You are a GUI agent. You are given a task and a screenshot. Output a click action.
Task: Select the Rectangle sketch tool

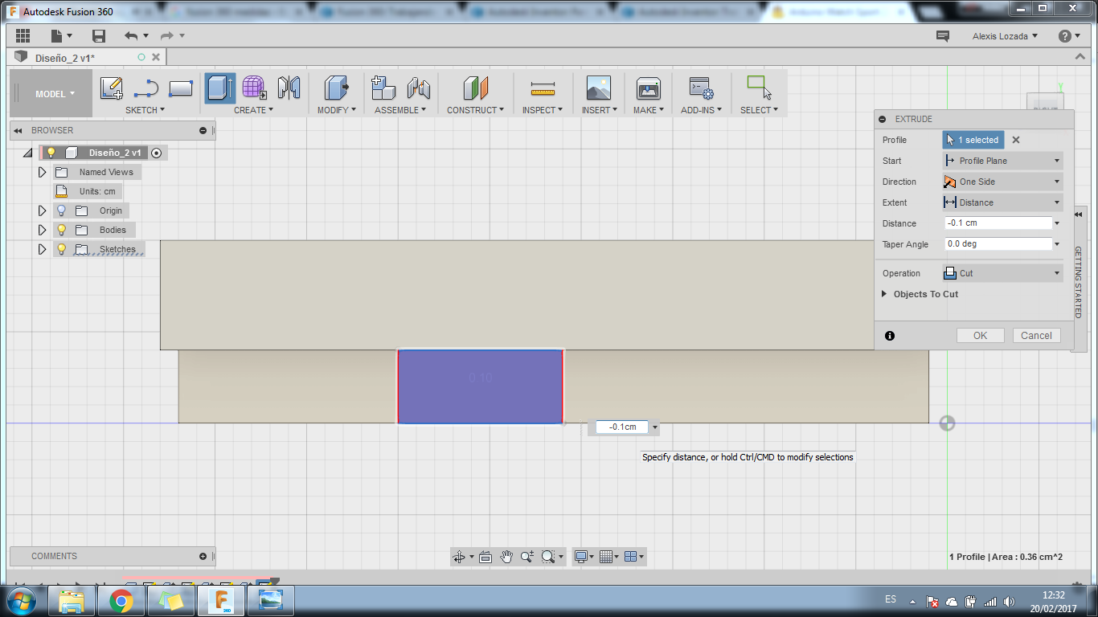tap(181, 88)
